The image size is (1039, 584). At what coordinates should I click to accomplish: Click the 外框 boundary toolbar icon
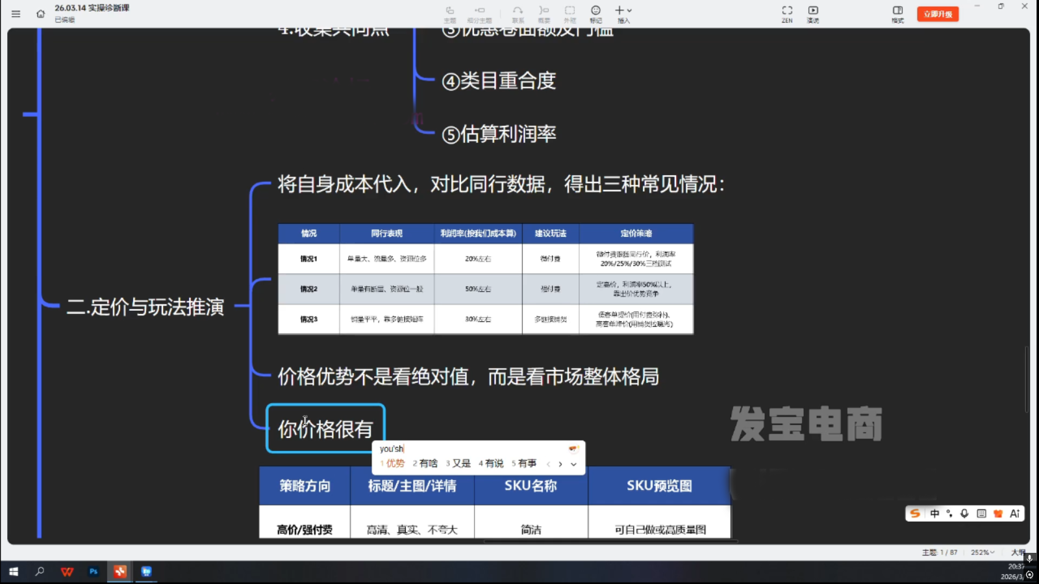(x=570, y=14)
